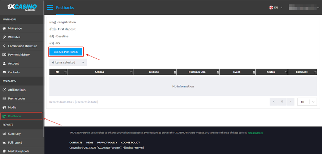
Task: Open the page size dropdown showing 10
Action: click(x=307, y=102)
